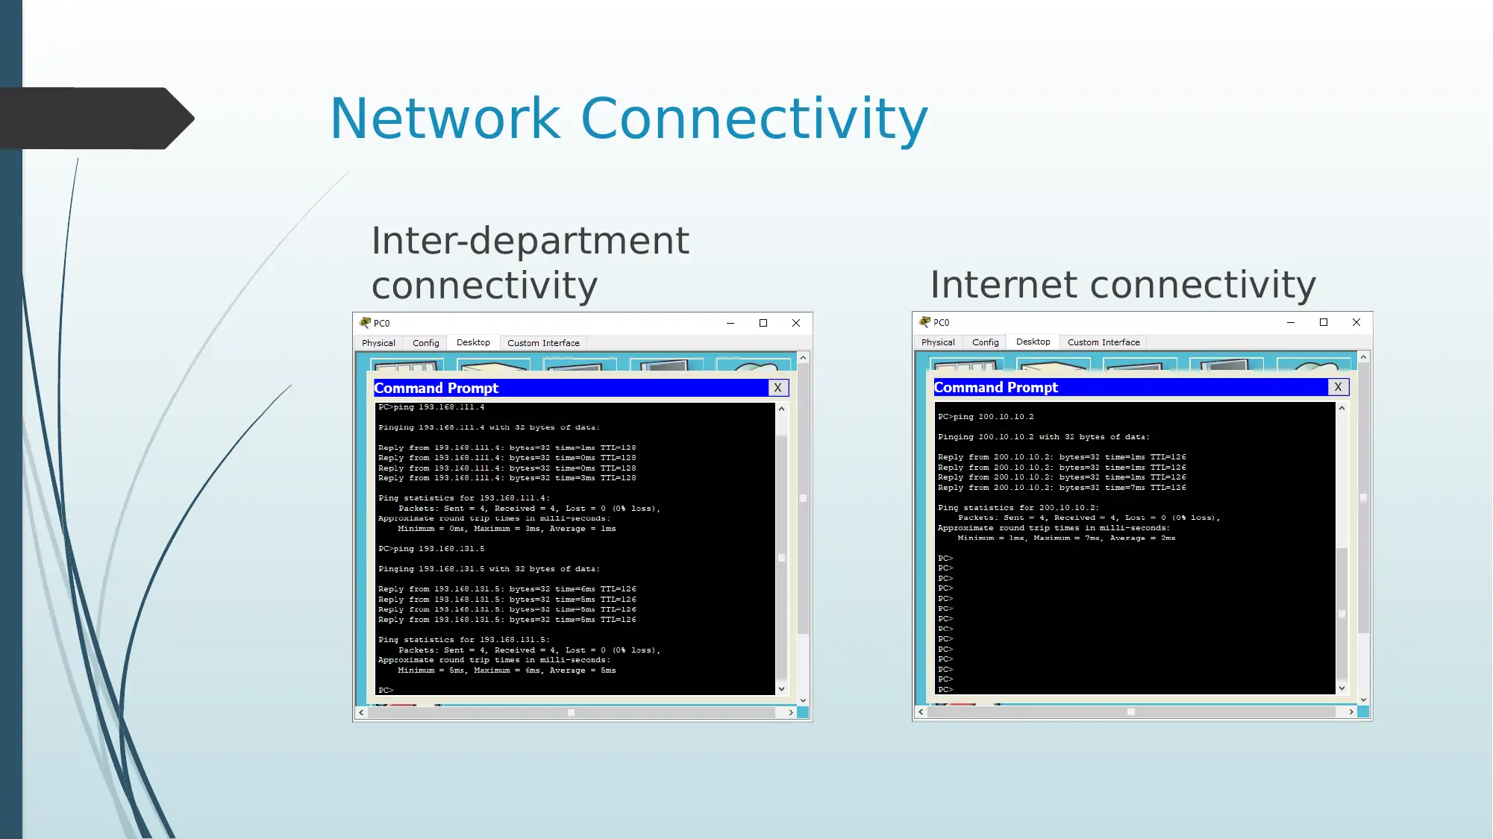Close the left Command Prompt window
Viewport: 1493px width, 839px height.
(x=777, y=387)
